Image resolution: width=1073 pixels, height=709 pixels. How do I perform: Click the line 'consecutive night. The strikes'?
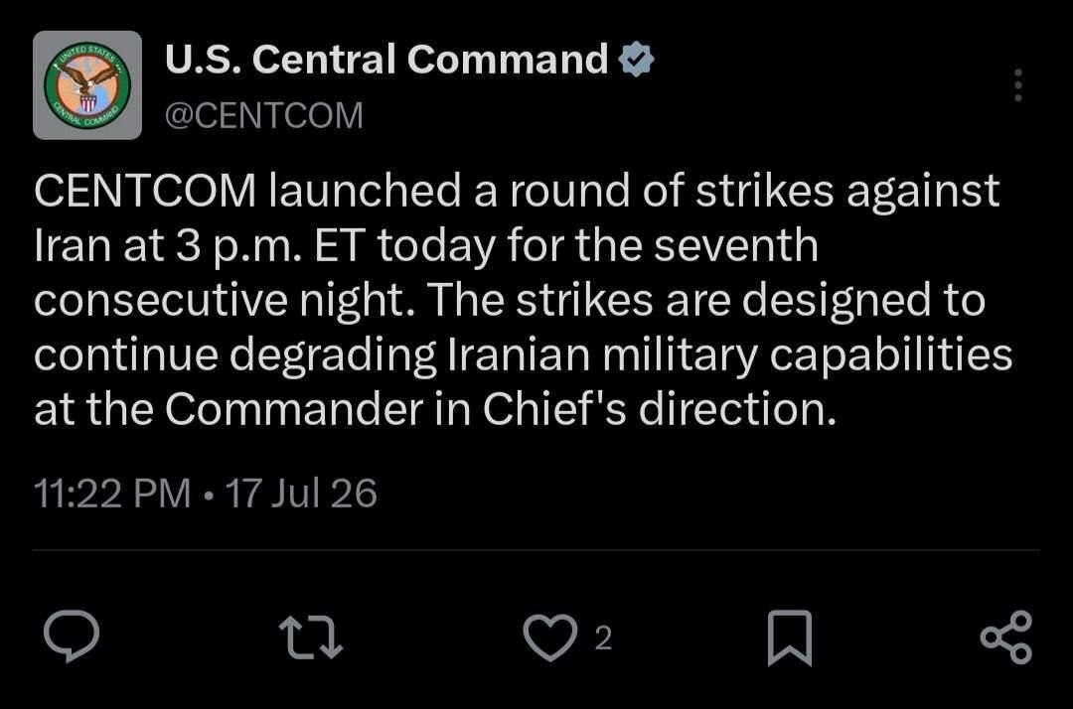tap(344, 301)
